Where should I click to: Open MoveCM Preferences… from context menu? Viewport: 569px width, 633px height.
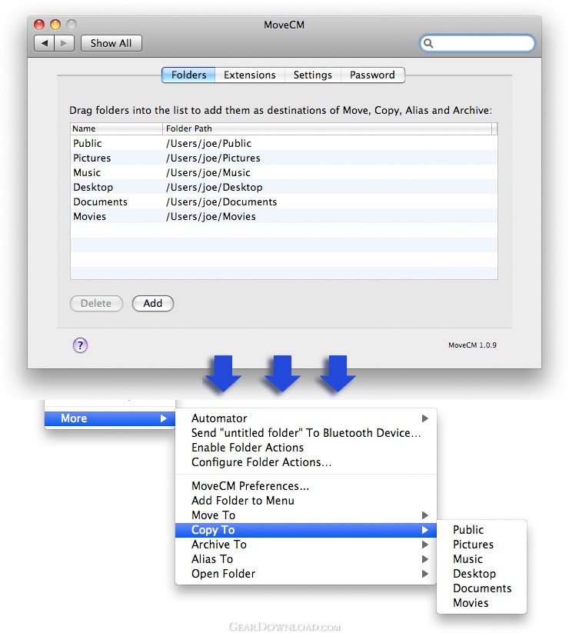pos(306,485)
